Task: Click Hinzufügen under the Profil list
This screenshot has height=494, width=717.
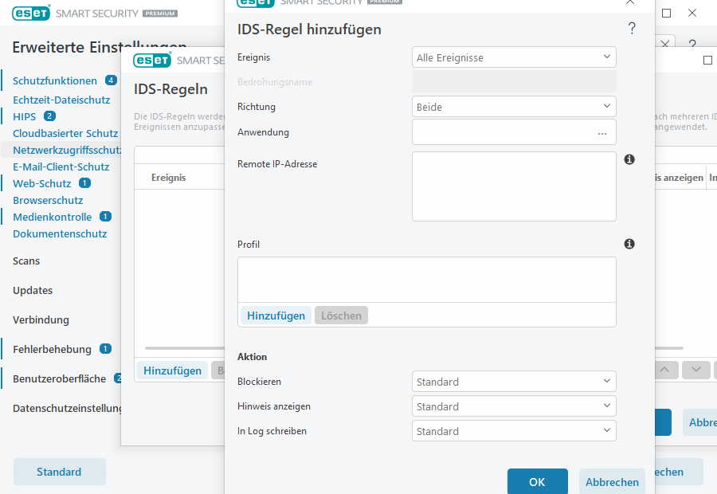Action: click(x=276, y=316)
